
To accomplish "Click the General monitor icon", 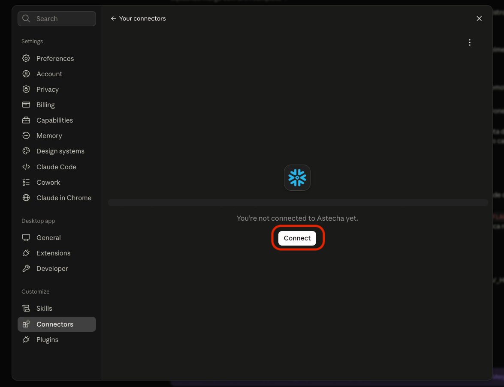I will 26,238.
